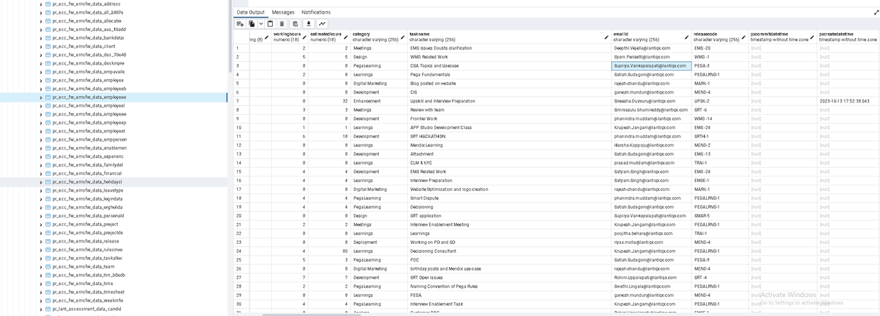Click the edit pencil in estimatedhours column header
This screenshot has width=880, height=316.
[x=346, y=36]
